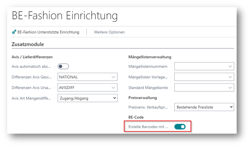
Task: Click inside the empty Mängellistennummern field
Action: point(200,66)
